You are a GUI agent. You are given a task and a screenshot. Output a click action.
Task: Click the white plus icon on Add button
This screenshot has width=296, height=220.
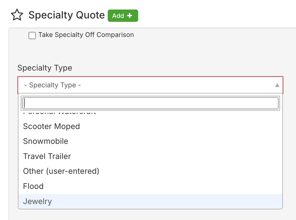pos(130,16)
